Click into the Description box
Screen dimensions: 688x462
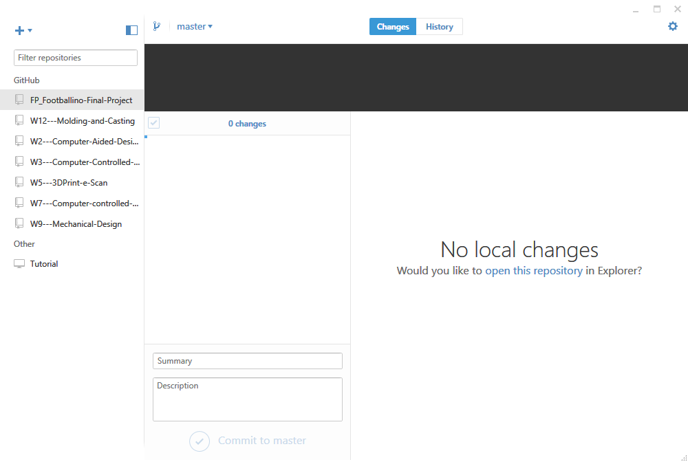click(248, 399)
